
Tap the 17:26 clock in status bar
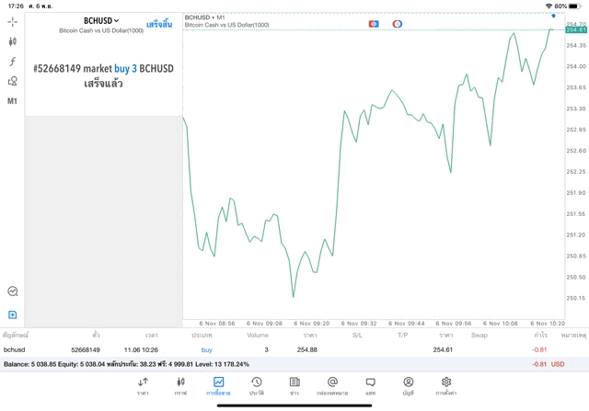coord(16,6)
